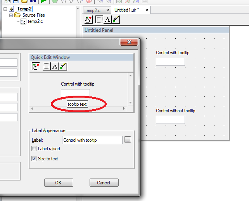This screenshot has height=201, width=249.
Task: Switch to the temp2.c tab
Action: (93, 10)
